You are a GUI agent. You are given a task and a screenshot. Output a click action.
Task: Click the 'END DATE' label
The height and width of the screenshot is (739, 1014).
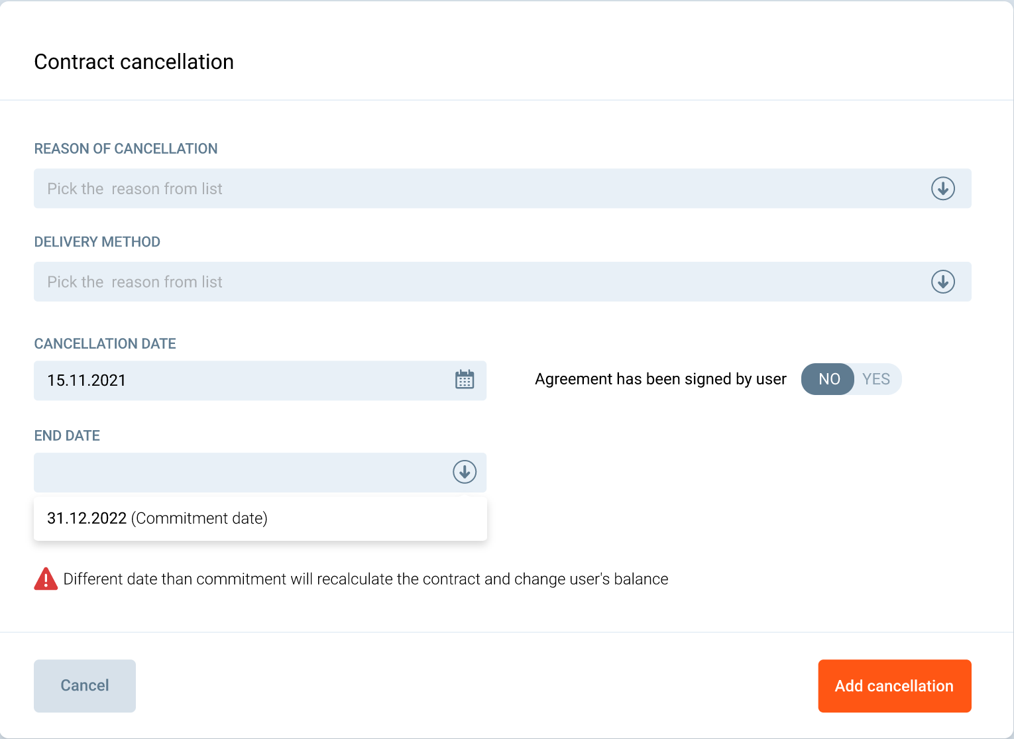(67, 435)
